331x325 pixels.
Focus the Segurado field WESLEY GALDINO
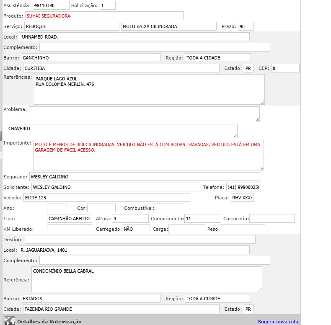(144, 177)
